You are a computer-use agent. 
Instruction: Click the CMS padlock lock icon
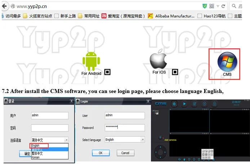tap(214, 104)
